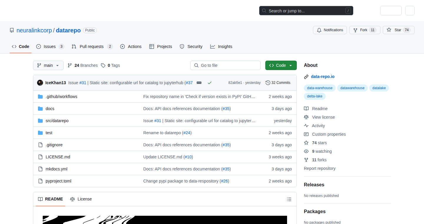Click the mkdocs.yml file icon
Screen dimensions: 424x224
40,169
